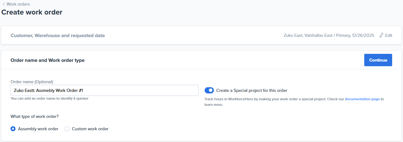
Task: Click the What type of work order question
Action: [x=35, y=117]
